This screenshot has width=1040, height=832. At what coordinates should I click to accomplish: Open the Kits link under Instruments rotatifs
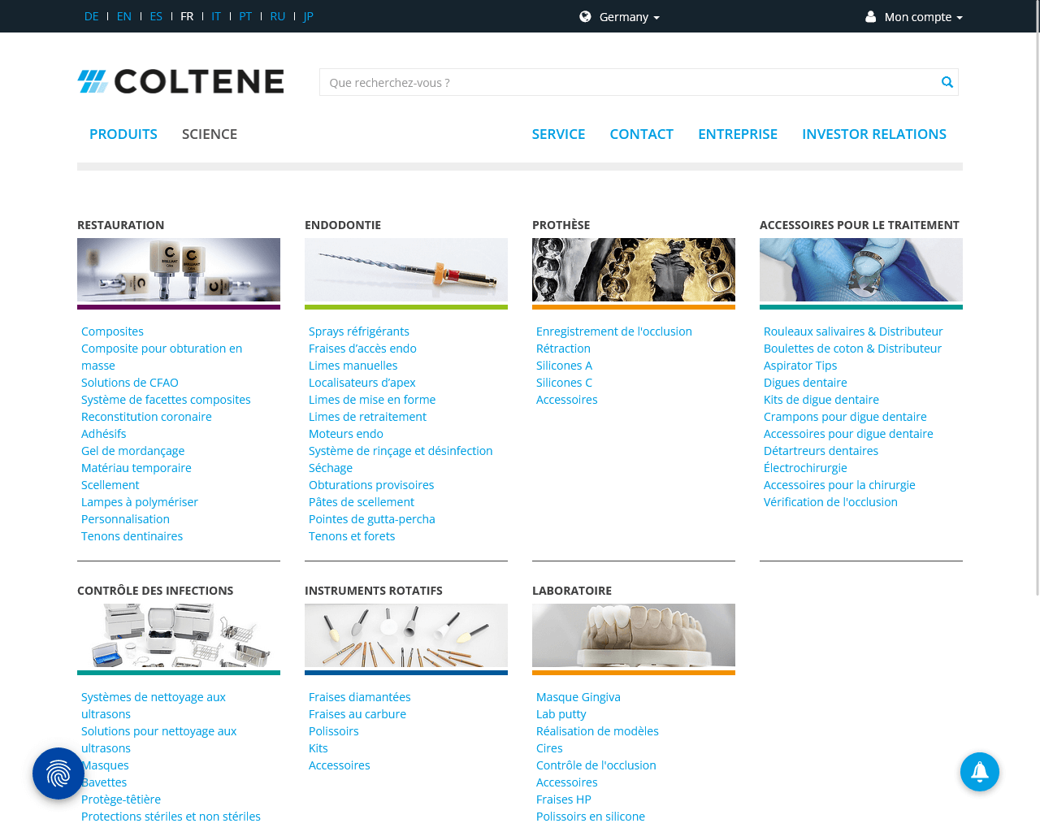[318, 748]
